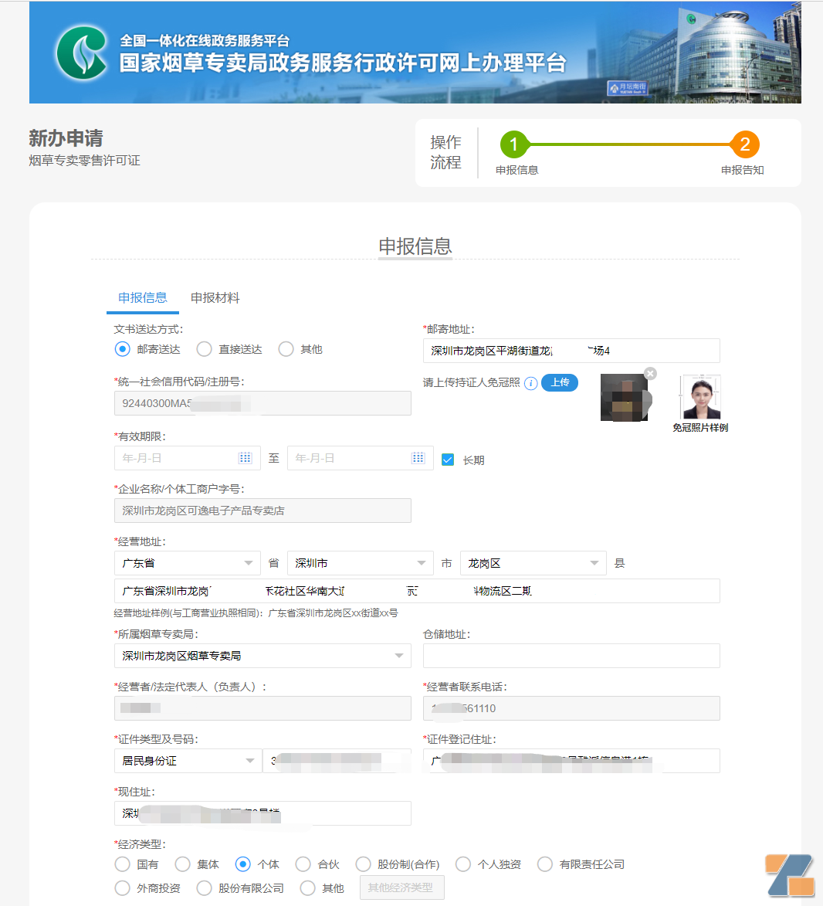Toggle the 长期 checkbox for validity period

tap(448, 460)
